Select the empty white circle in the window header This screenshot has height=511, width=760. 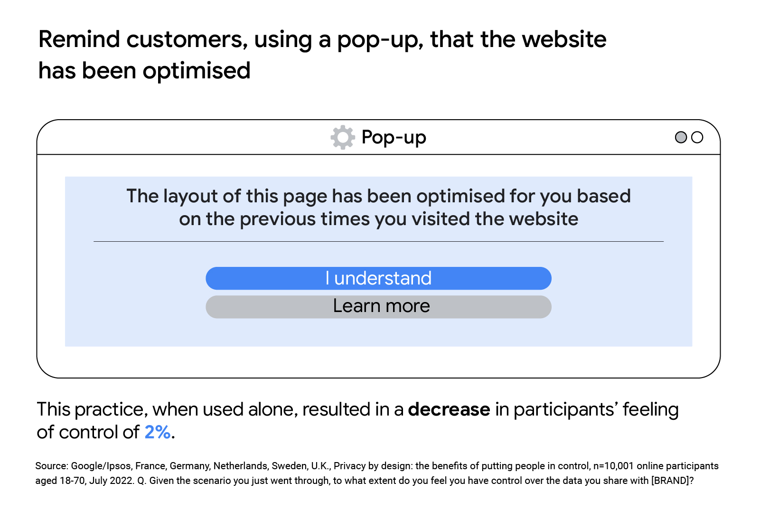click(697, 137)
